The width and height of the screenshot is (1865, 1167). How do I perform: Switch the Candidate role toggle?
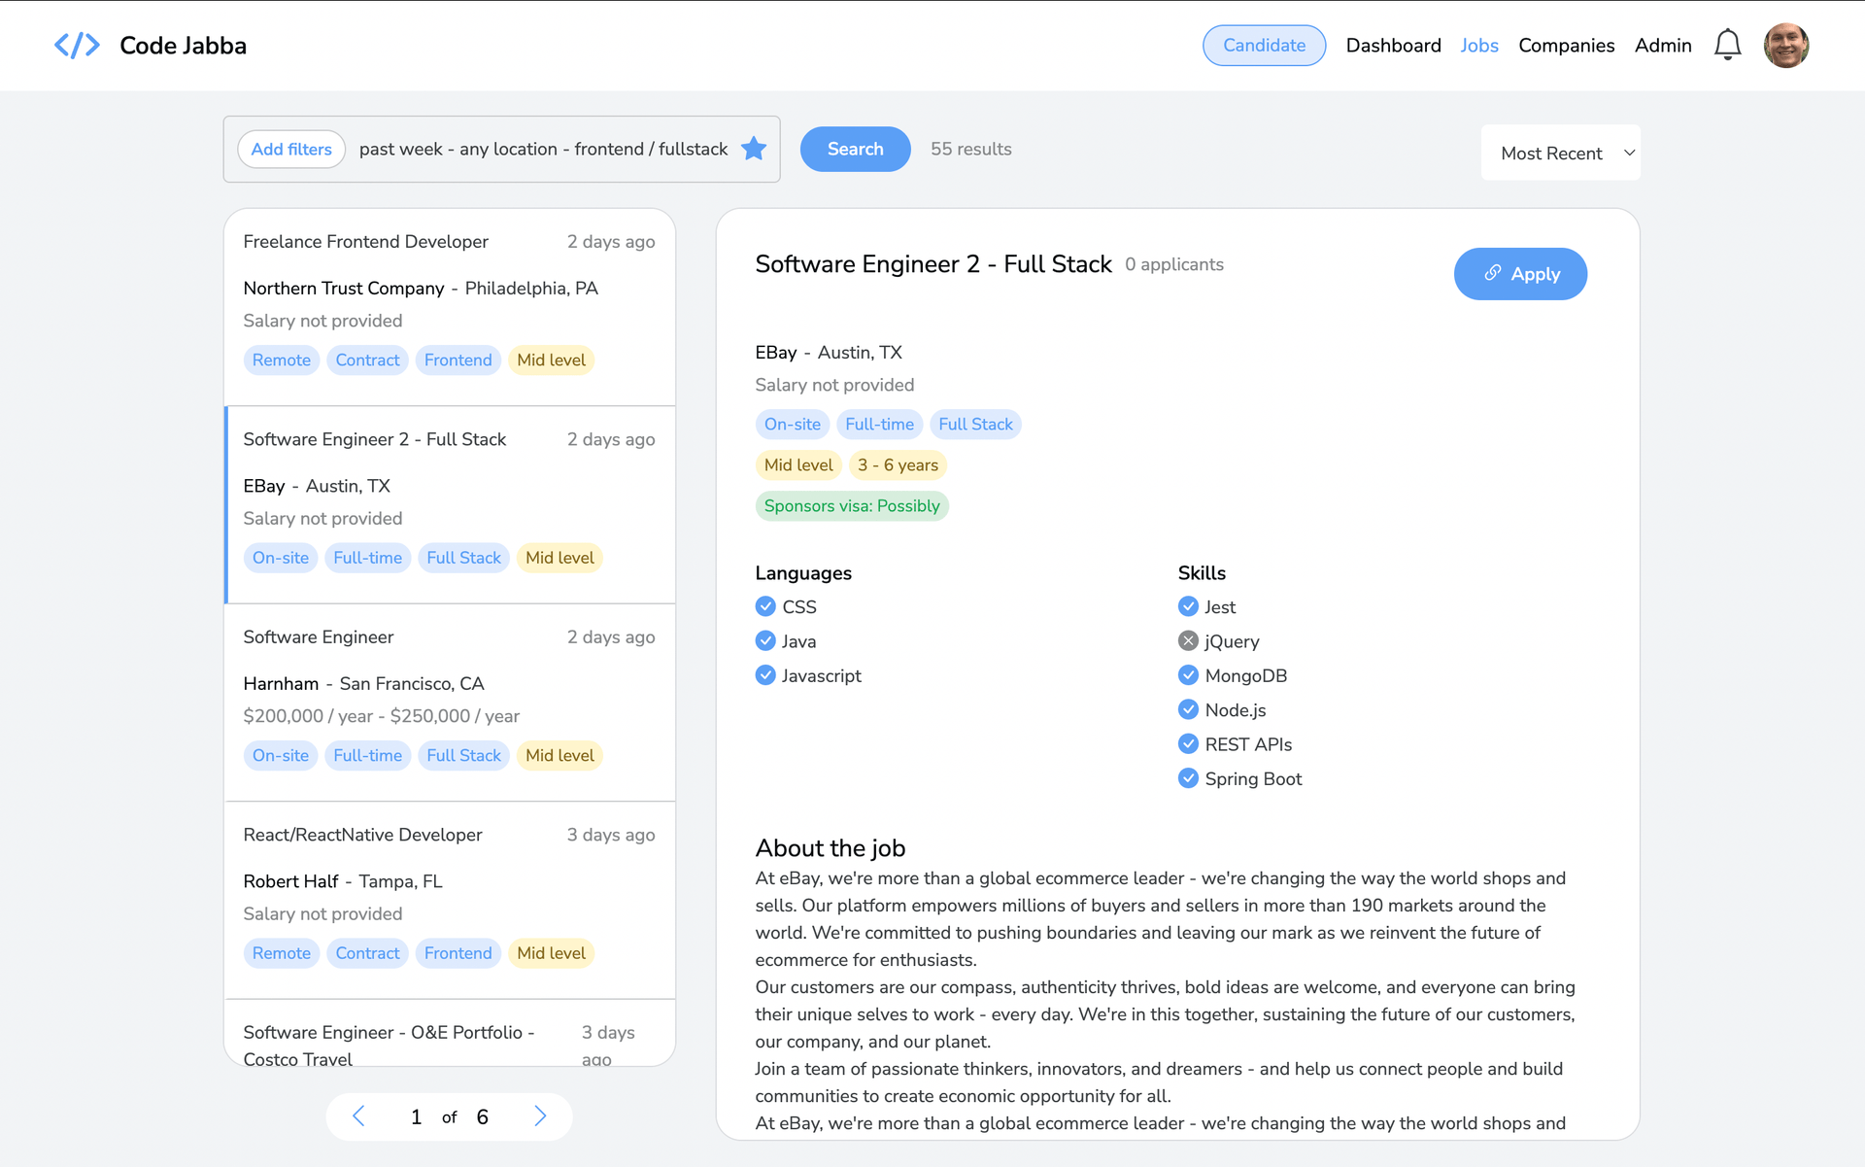1264,46
